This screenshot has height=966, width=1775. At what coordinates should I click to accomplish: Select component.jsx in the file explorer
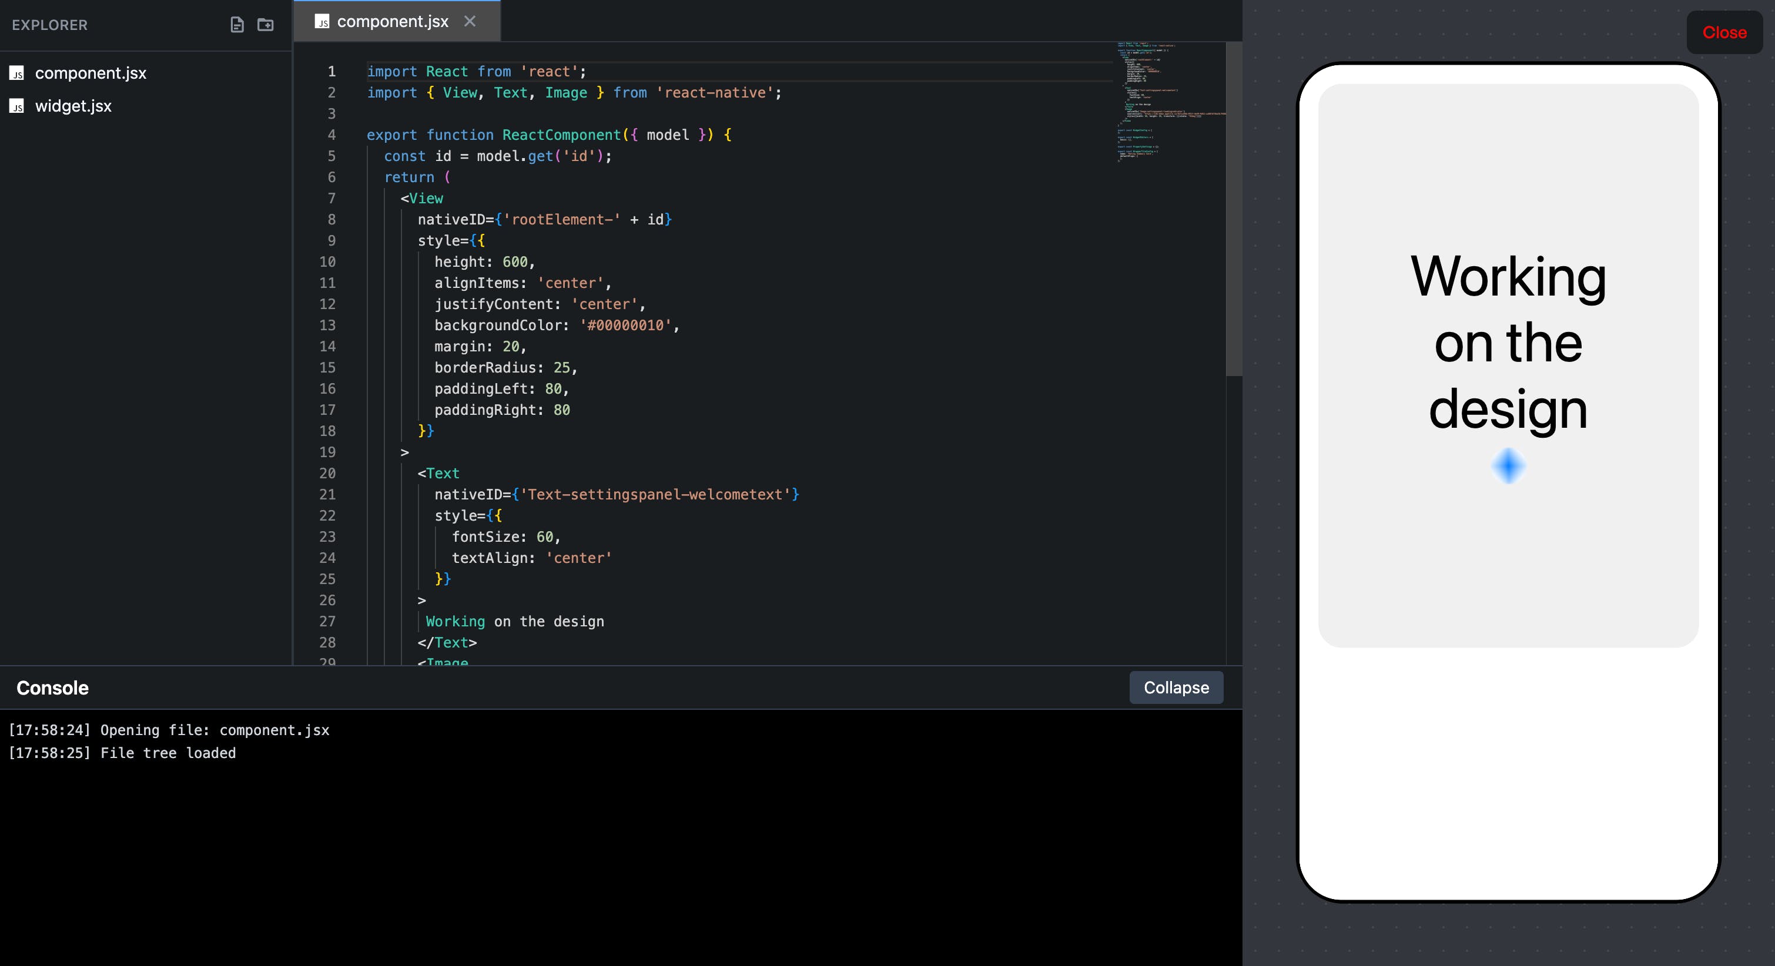91,73
